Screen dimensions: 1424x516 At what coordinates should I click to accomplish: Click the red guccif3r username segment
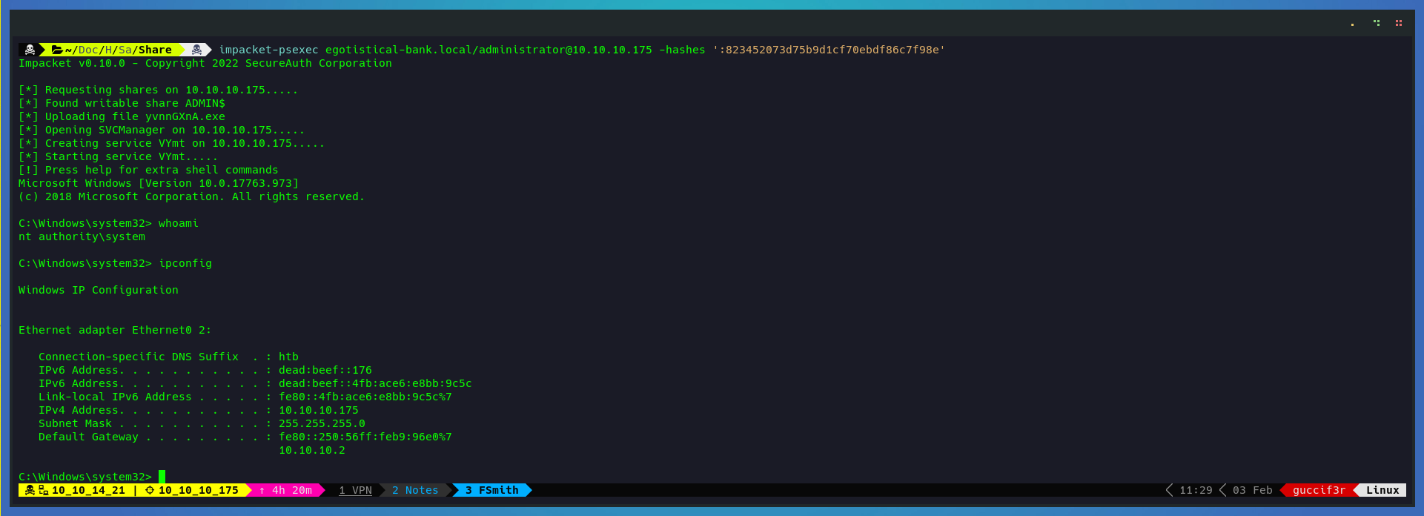(1319, 490)
